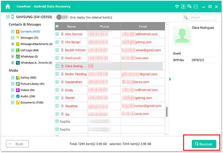Click the Birthday 1970/1/1 value

pyautogui.click(x=198, y=60)
